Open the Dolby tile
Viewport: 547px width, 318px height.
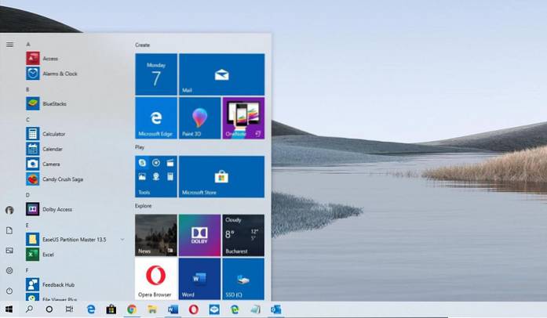pyautogui.click(x=199, y=236)
